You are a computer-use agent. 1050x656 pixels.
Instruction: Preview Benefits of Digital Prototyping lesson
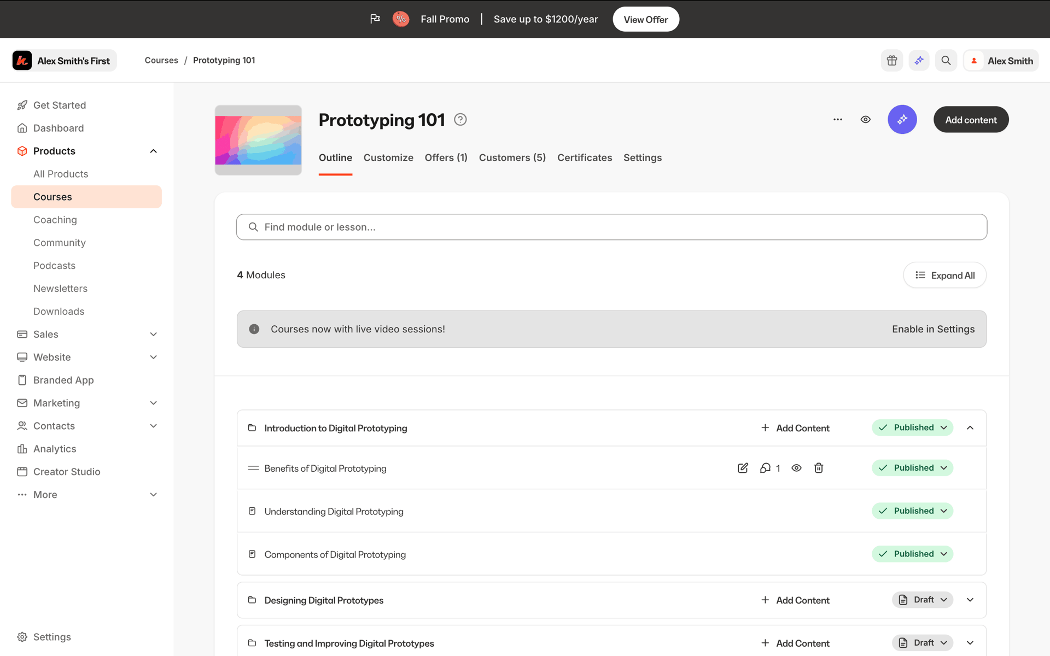[x=797, y=468]
